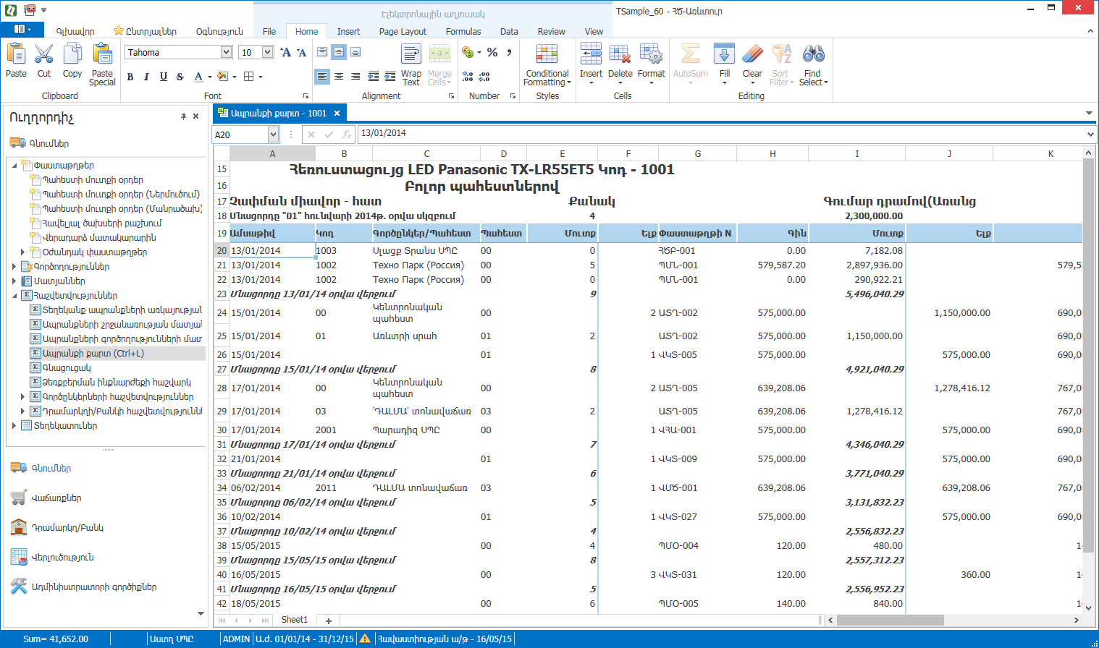Decrease decimal places
This screenshot has height=648, width=1099.
[484, 77]
